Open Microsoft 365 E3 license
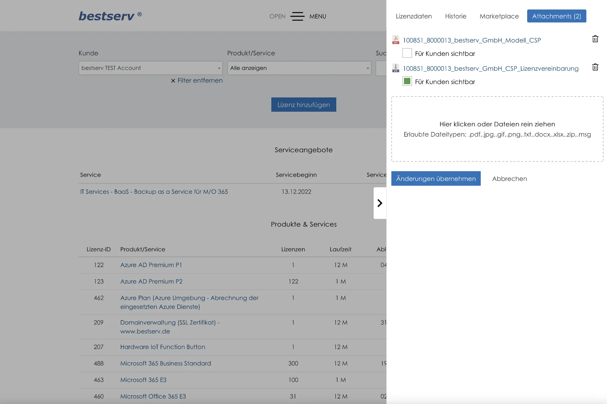The image size is (607, 404). pos(143,380)
